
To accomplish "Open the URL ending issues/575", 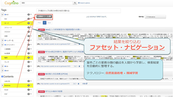I will [55, 84].
